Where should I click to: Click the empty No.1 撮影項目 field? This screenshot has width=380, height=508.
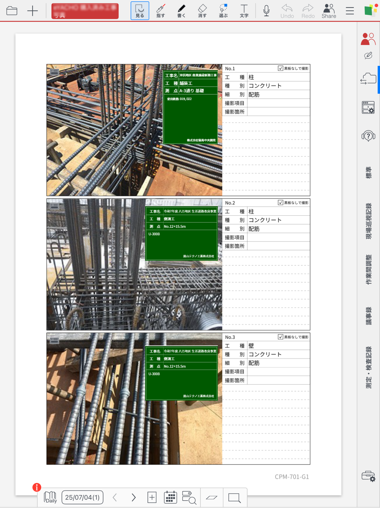pyautogui.click(x=278, y=103)
